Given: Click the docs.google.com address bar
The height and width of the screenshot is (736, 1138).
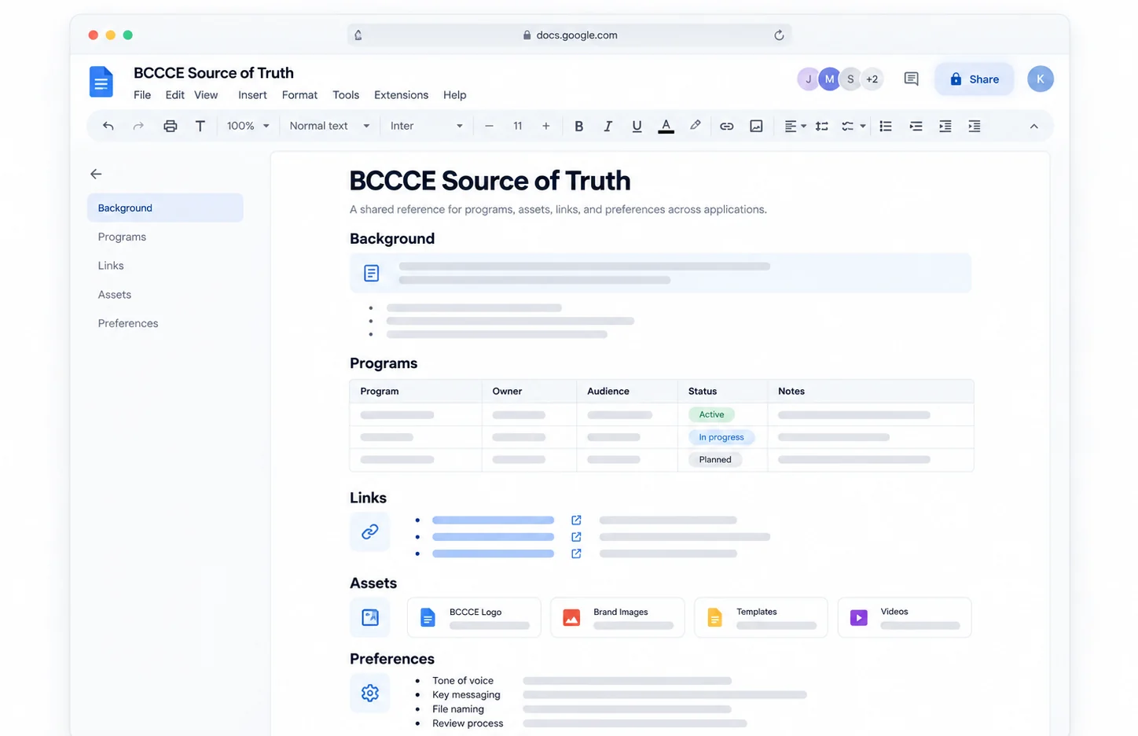Looking at the screenshot, I should click(x=570, y=35).
